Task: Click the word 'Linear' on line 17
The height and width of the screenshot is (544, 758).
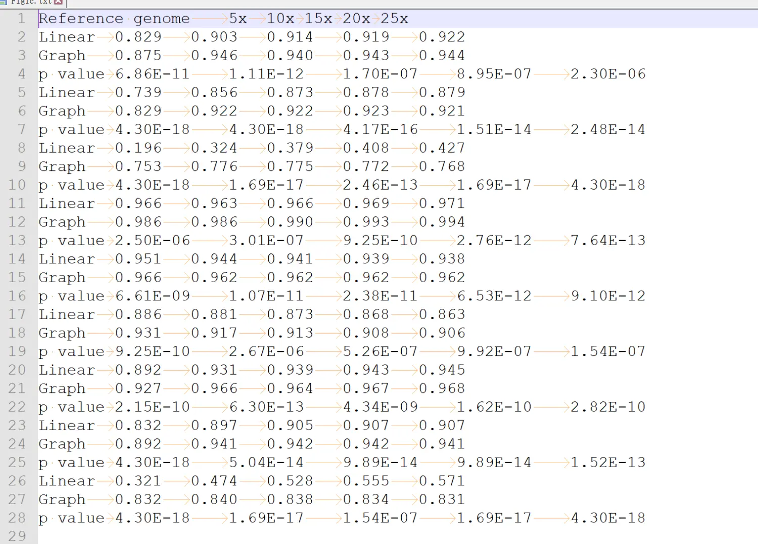Action: 67,314
